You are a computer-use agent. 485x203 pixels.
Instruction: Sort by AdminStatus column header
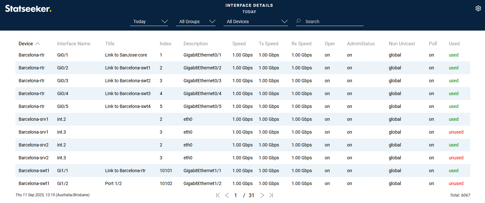point(361,44)
